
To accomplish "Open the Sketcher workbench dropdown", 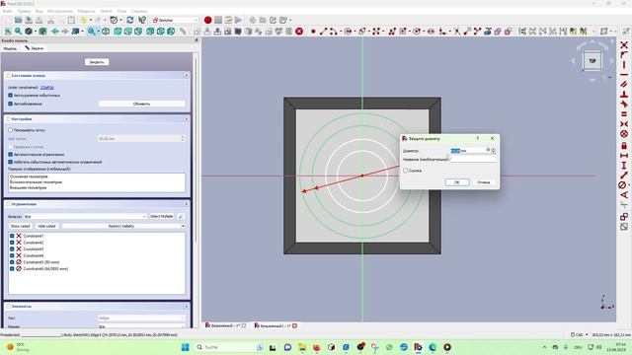I will [176, 20].
